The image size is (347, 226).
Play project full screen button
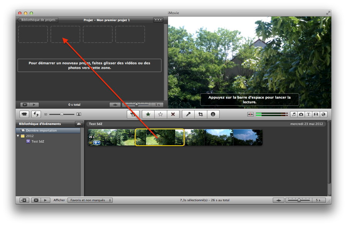click(25, 105)
